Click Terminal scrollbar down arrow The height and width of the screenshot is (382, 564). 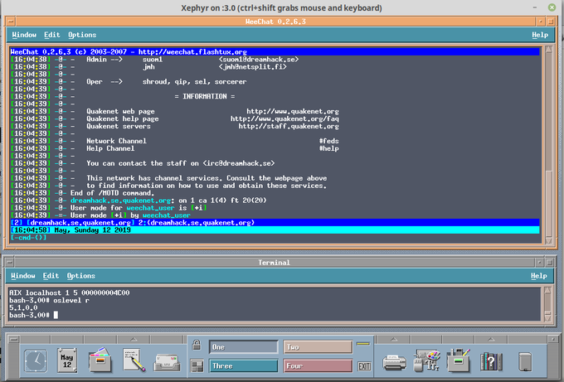pos(547,317)
